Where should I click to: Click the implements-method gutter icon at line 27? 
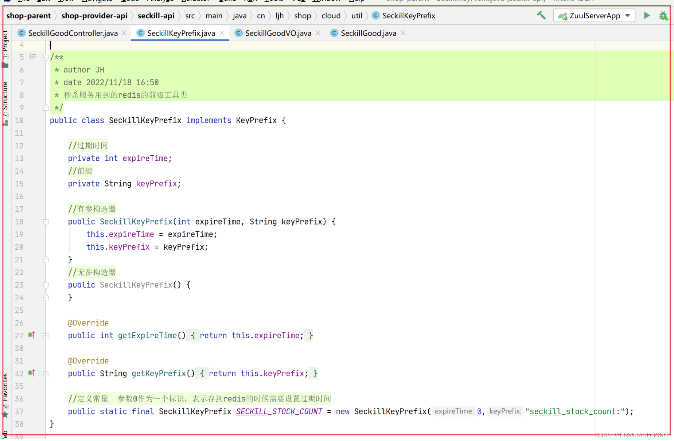coord(32,335)
